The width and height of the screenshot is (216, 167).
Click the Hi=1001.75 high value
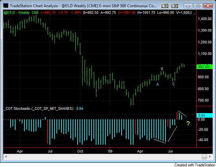146,12
